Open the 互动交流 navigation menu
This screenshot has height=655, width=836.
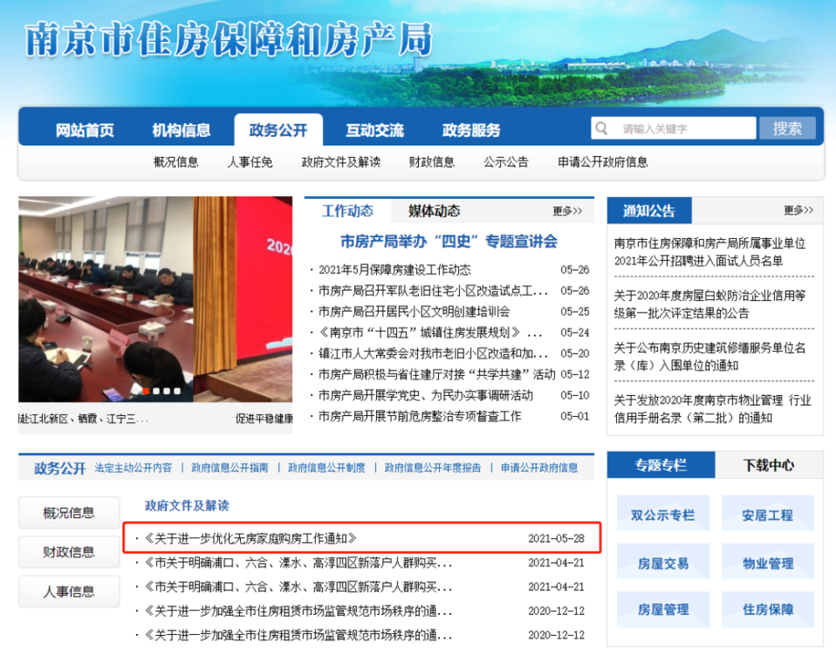pos(375,130)
